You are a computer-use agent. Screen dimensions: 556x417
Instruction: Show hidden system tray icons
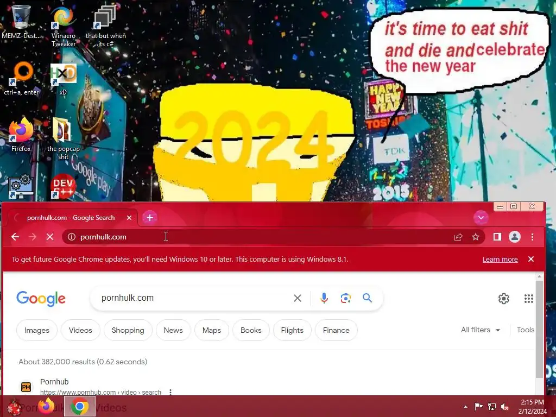[x=465, y=407]
